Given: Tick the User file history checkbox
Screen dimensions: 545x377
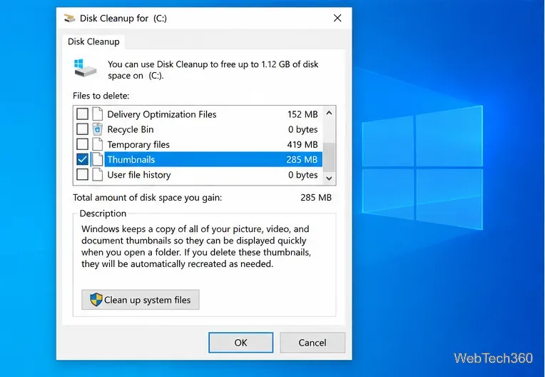Looking at the screenshot, I should click(x=82, y=174).
